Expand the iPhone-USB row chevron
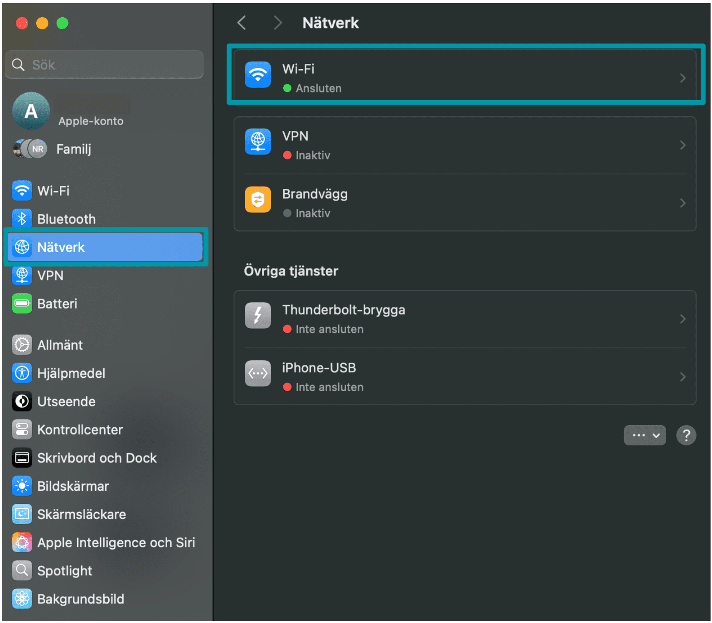Viewport: 712px width, 623px height. click(x=683, y=377)
